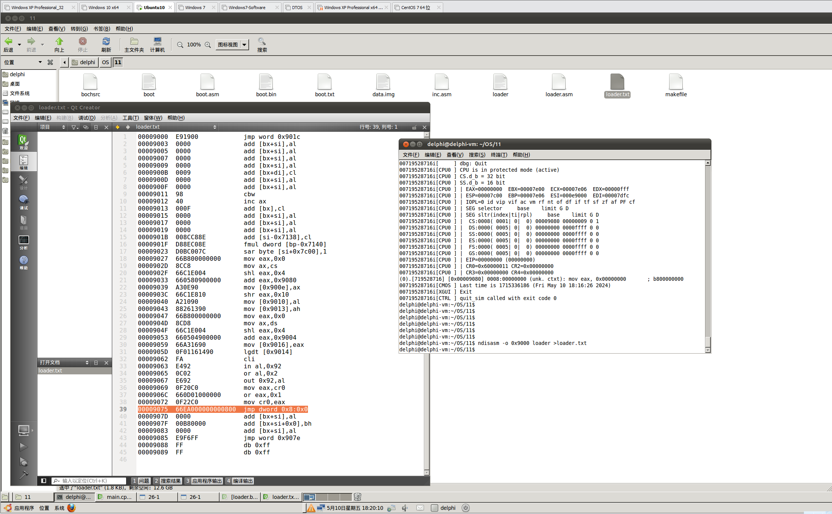Toggle the Issues output pane
832x514 pixels.
[x=141, y=480]
